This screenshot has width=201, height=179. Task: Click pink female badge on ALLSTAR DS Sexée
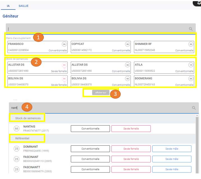(x=64, y=65)
